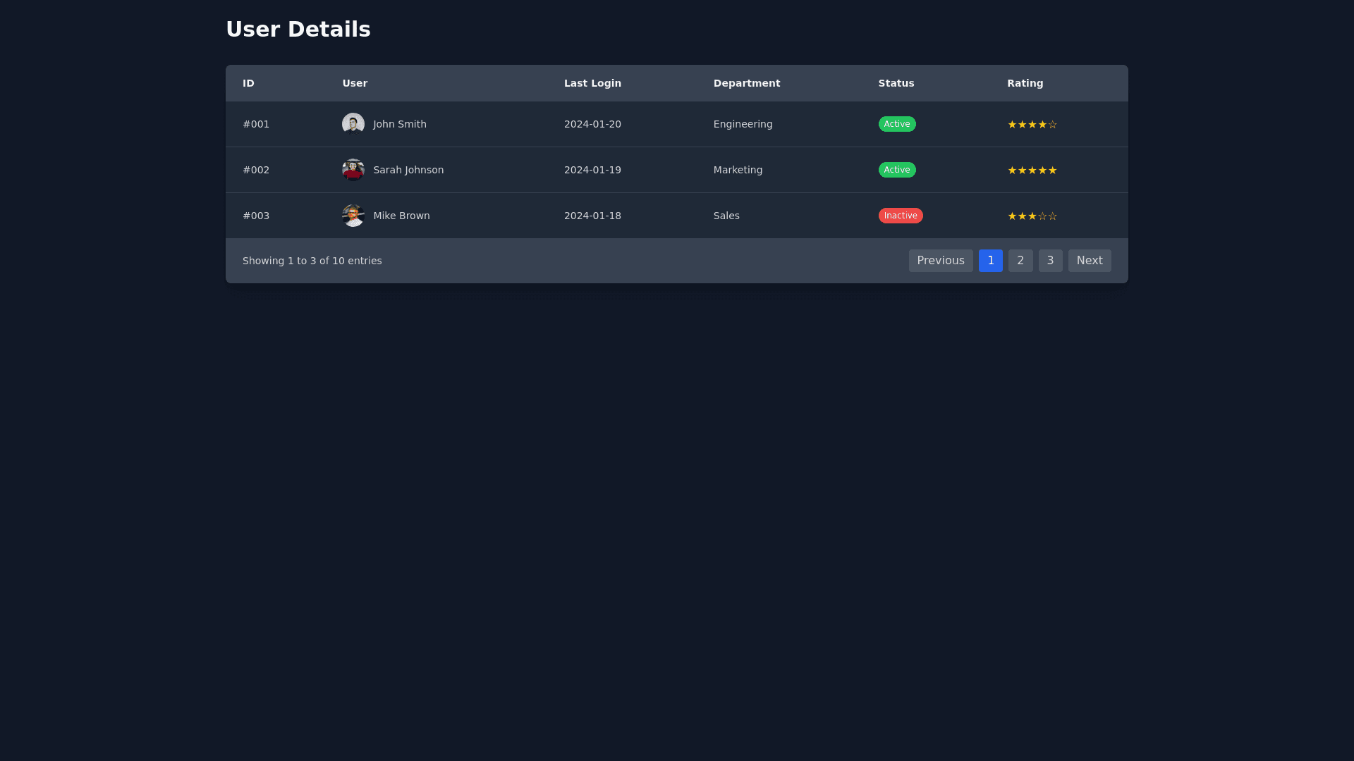Jump to page 3
Viewport: 1354px width, 761px height.
coord(1050,261)
